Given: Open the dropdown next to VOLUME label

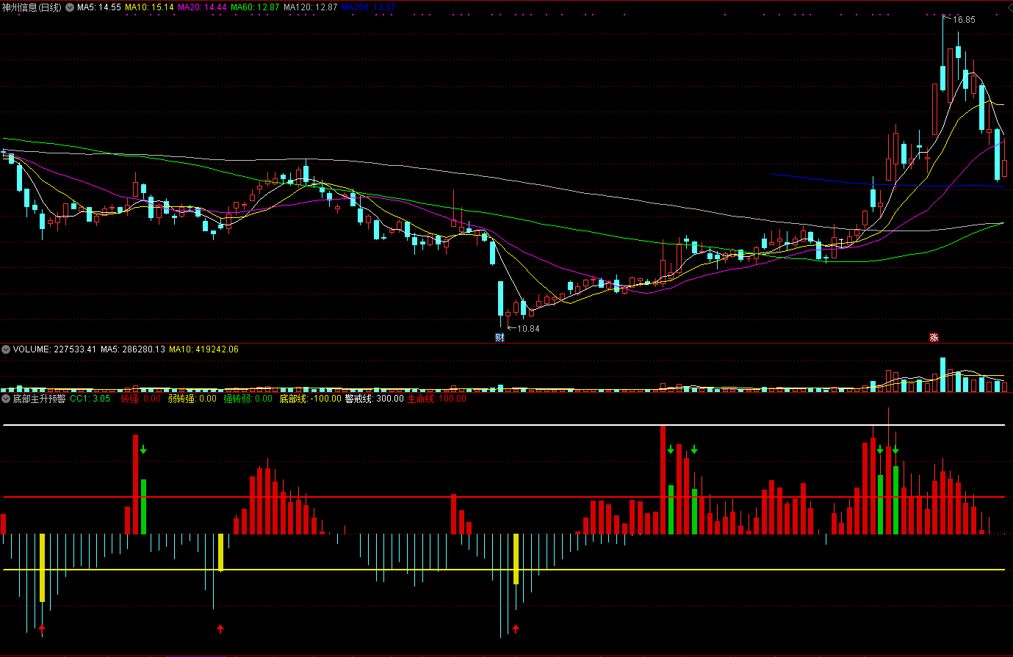Looking at the screenshot, I should point(6,349).
